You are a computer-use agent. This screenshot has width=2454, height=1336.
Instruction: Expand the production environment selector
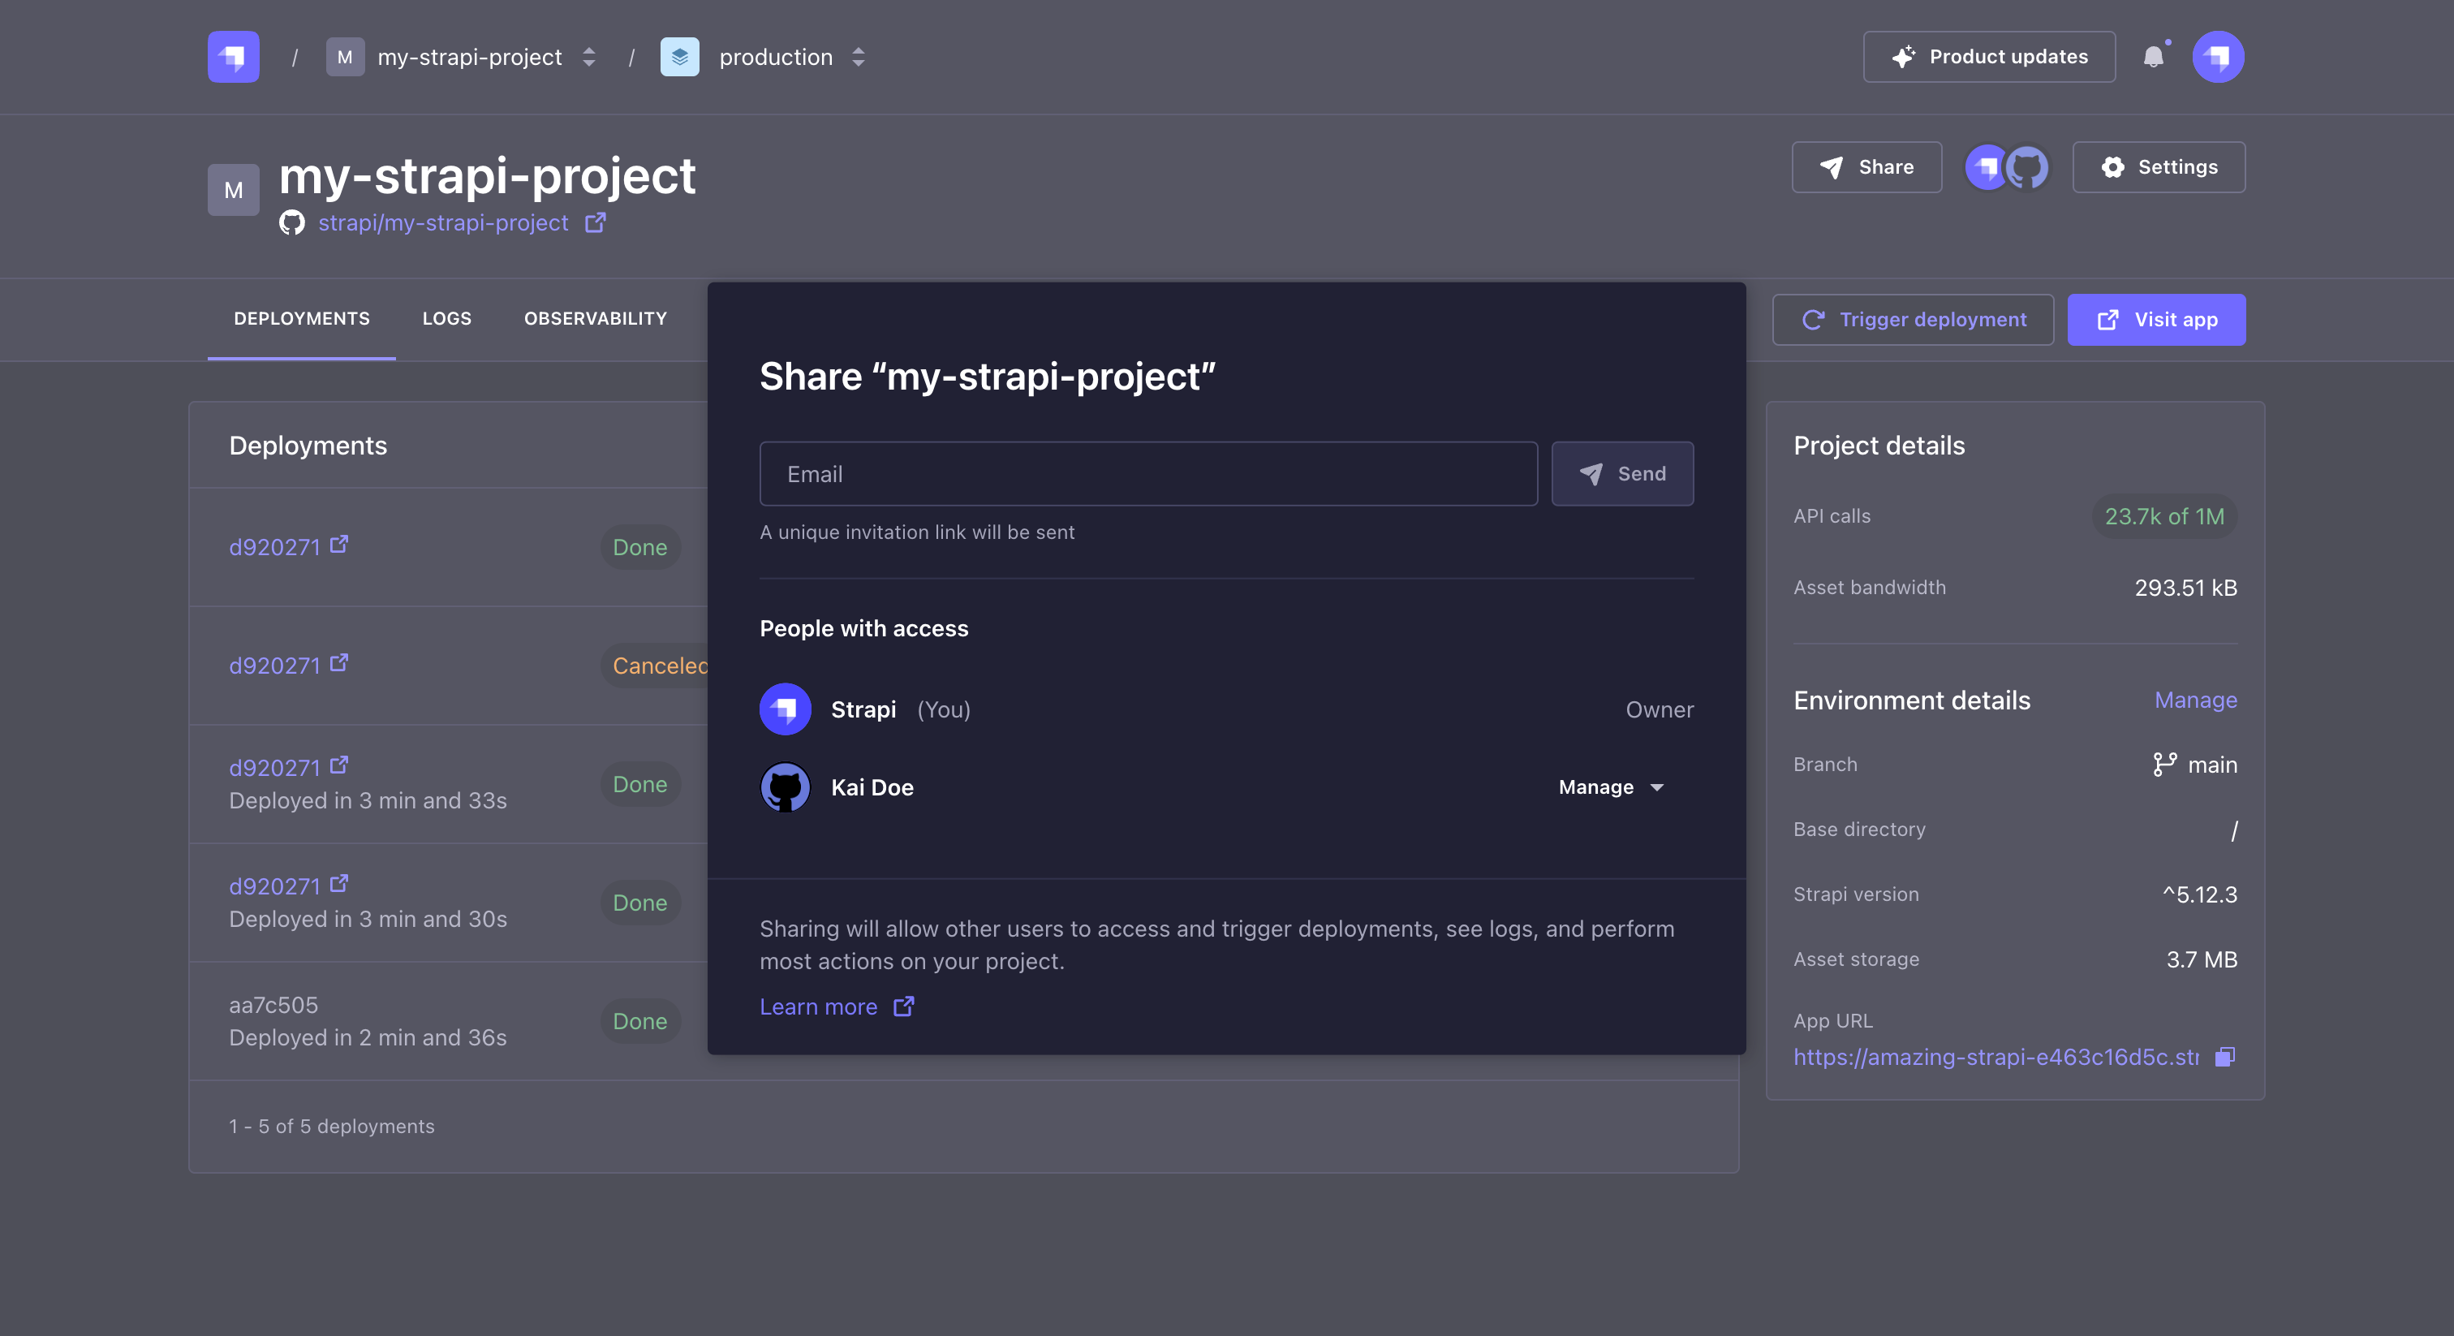coord(859,57)
